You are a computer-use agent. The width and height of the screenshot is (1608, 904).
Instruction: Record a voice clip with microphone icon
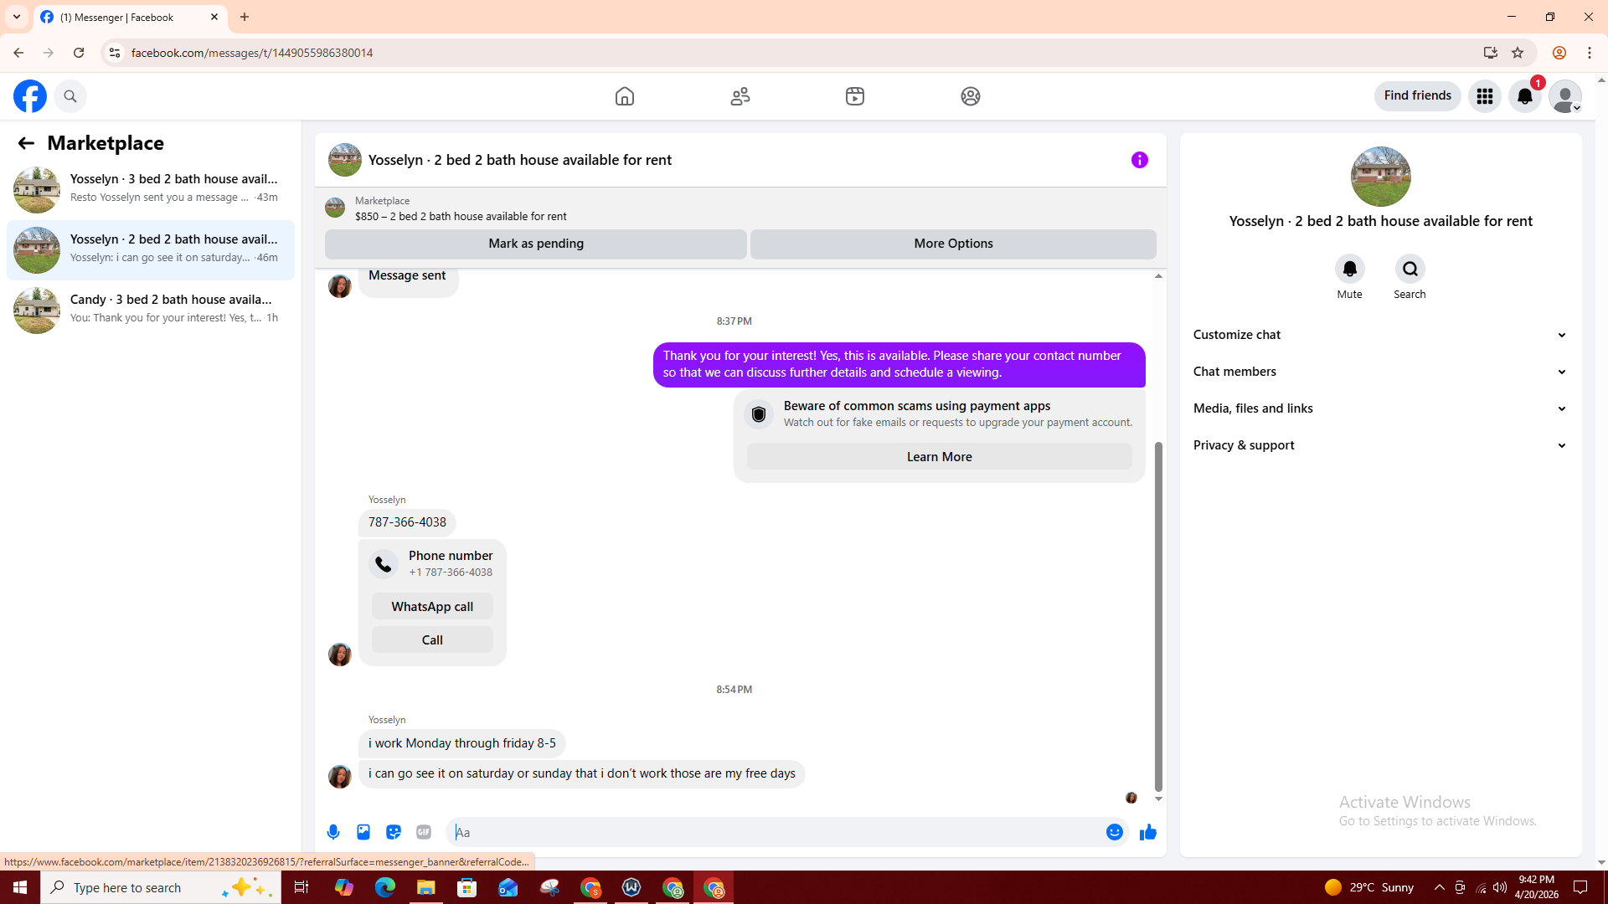click(x=333, y=832)
